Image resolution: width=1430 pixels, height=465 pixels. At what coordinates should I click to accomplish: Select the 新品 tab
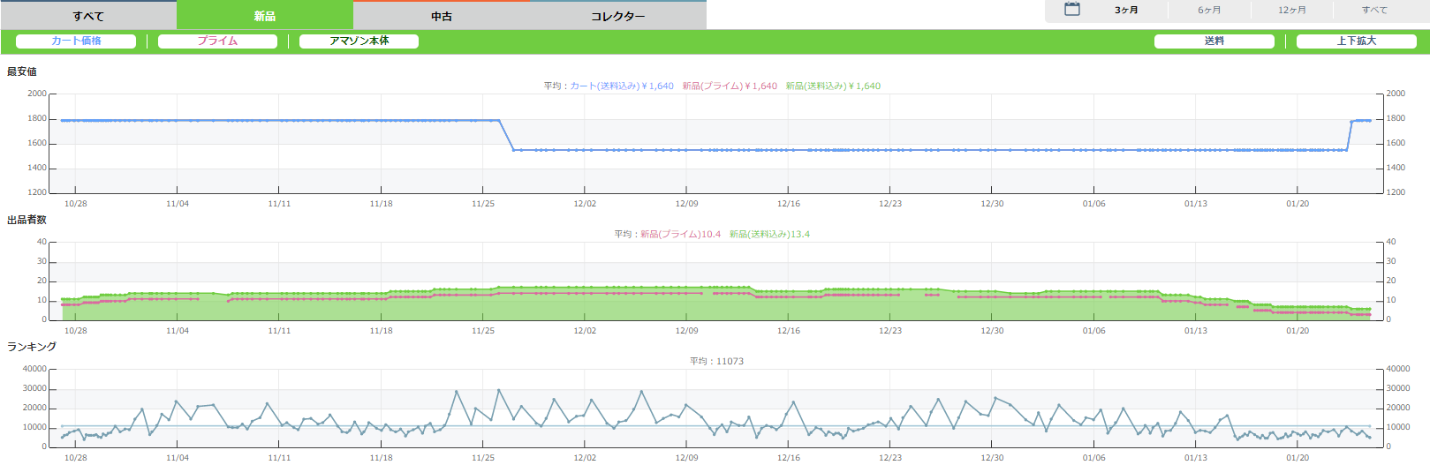tap(265, 16)
